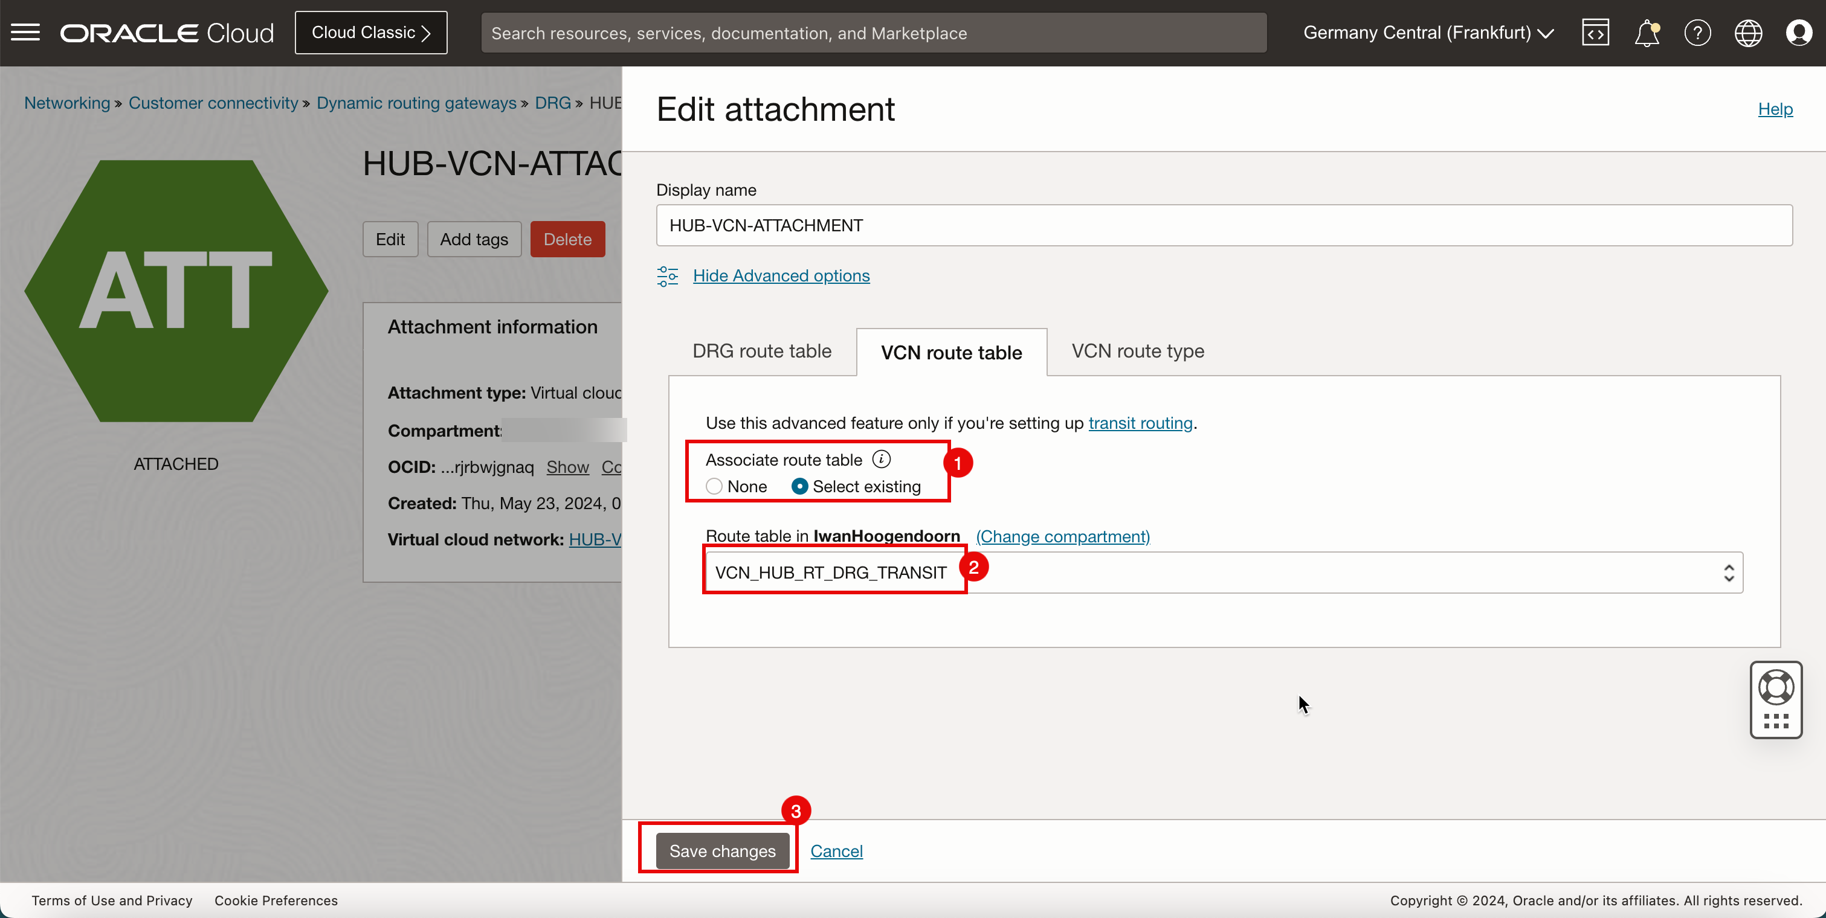Viewport: 1826px width, 918px height.
Task: Click the globe/language selector icon
Action: (1749, 31)
